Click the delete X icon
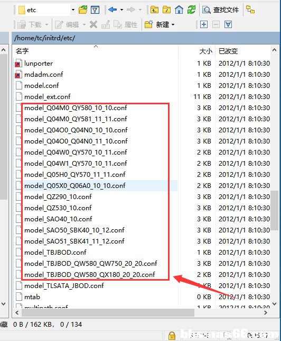Screen dimensions: 281x341 click(x=93, y=24)
